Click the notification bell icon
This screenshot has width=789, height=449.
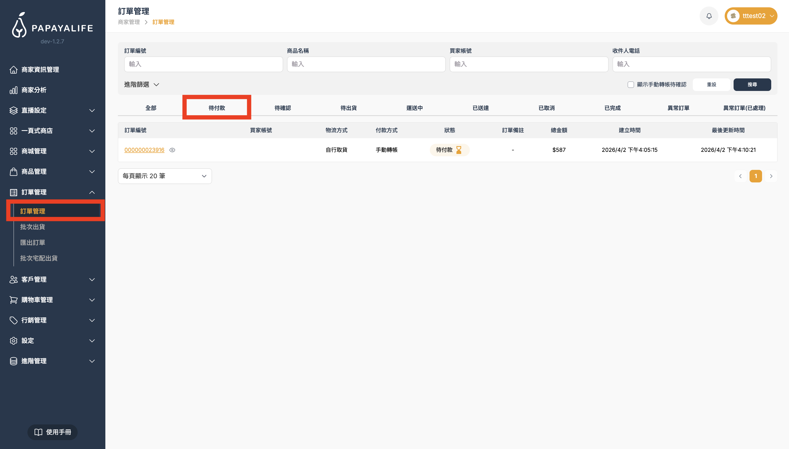(709, 16)
